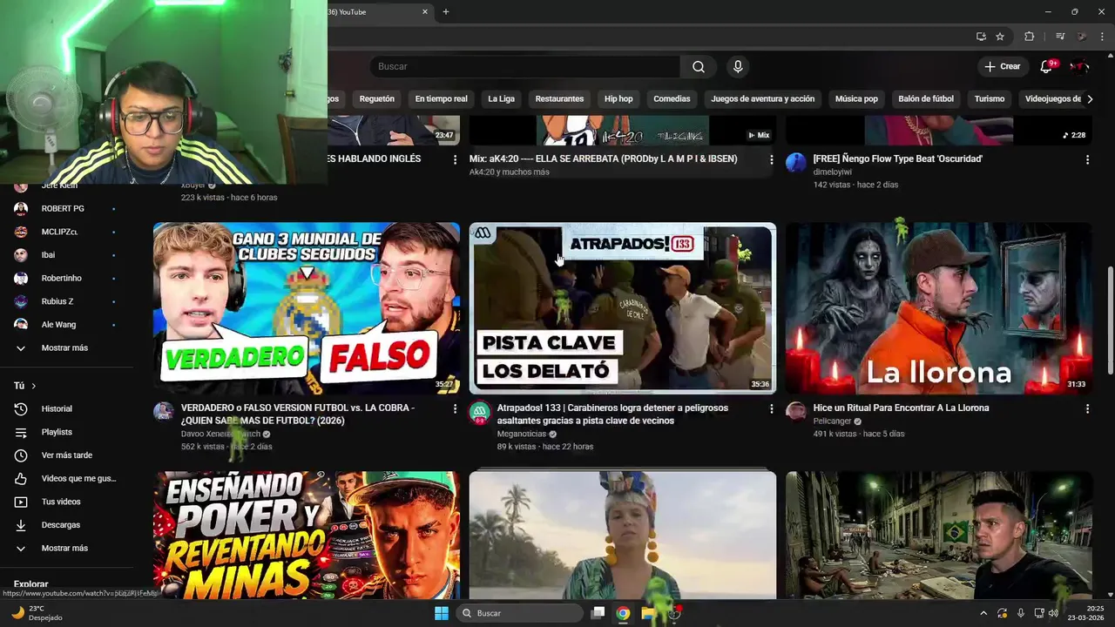The image size is (1115, 627).
Task: Open the notifications bell
Action: tap(1047, 67)
